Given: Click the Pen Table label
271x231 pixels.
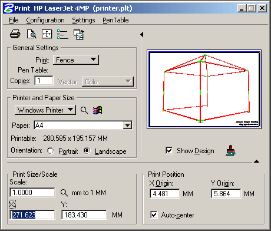Looking at the screenshot, I should (x=33, y=70).
